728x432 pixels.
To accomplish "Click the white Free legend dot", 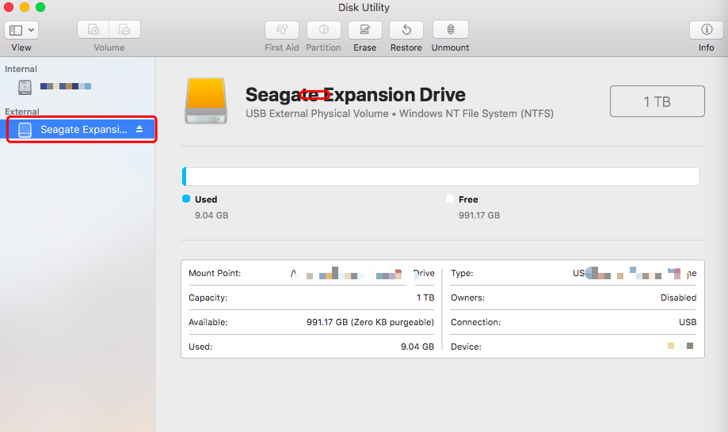I will pos(449,199).
